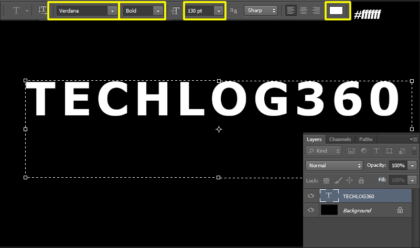Lock transparent pixels
420x248 pixels.
(326, 180)
